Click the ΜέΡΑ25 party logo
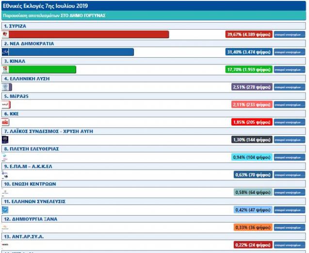Image resolution: width=309 pixels, height=253 pixels. point(5,105)
